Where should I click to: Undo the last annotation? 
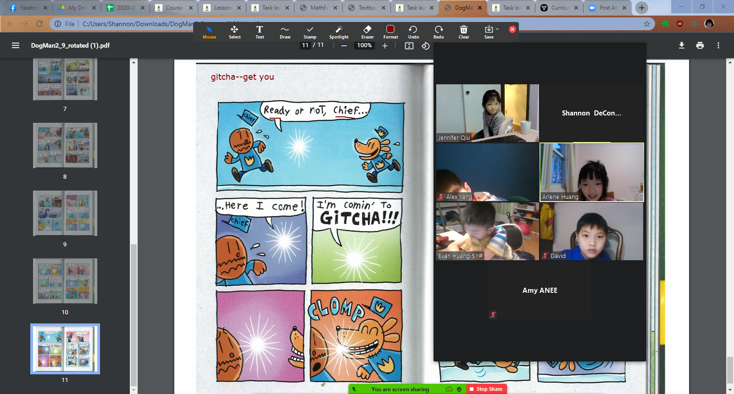(x=413, y=32)
